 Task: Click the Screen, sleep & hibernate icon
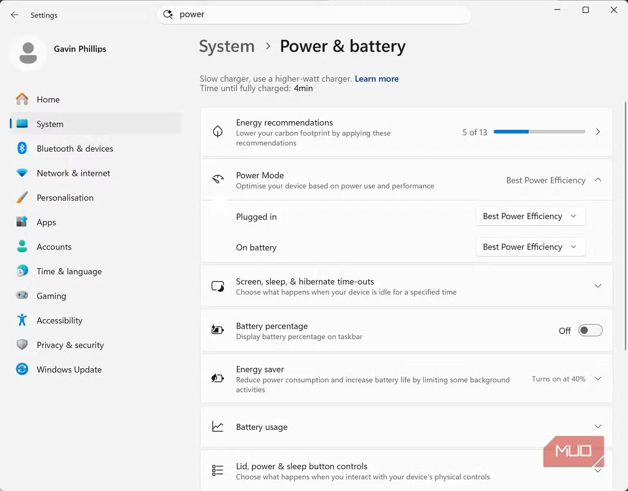click(218, 286)
